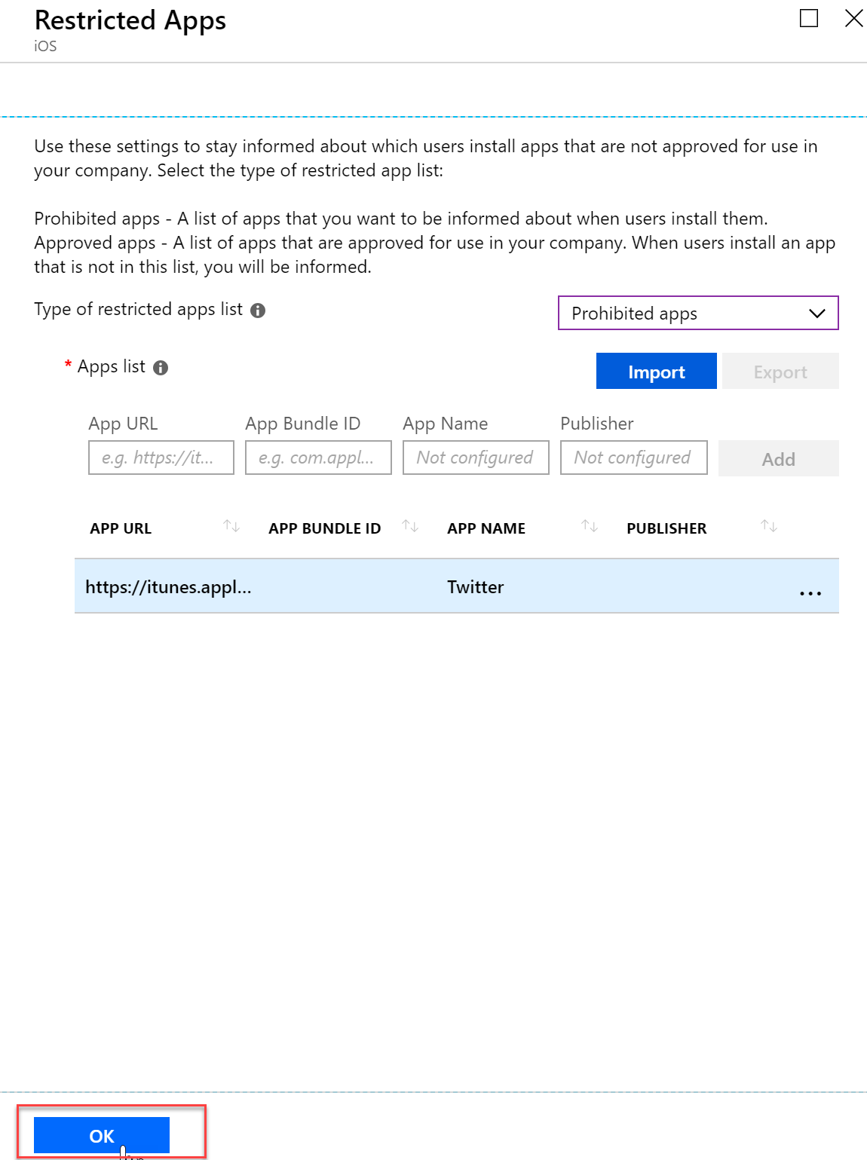Click the Add button
867x1160 pixels.
click(x=779, y=458)
